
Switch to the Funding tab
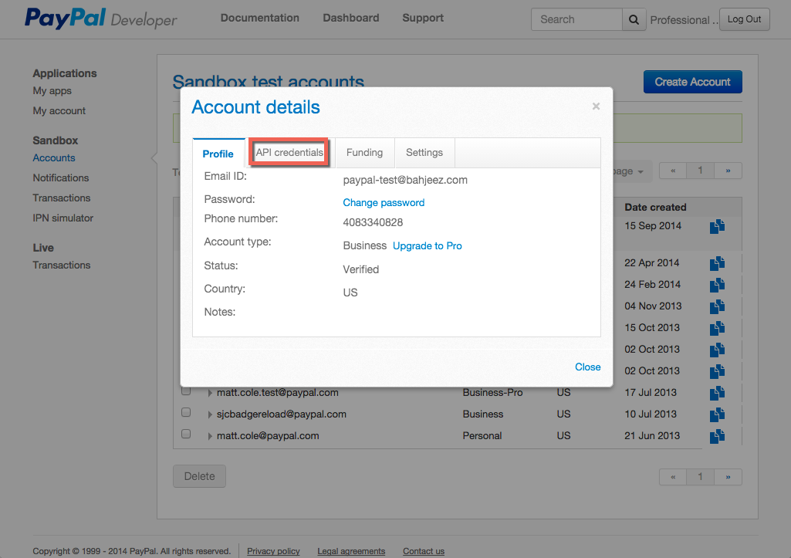click(364, 152)
